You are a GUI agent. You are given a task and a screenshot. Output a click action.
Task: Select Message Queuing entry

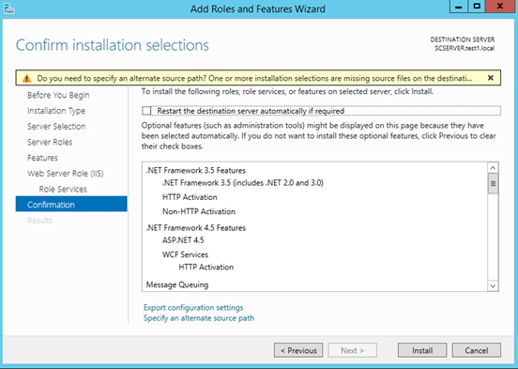click(177, 284)
